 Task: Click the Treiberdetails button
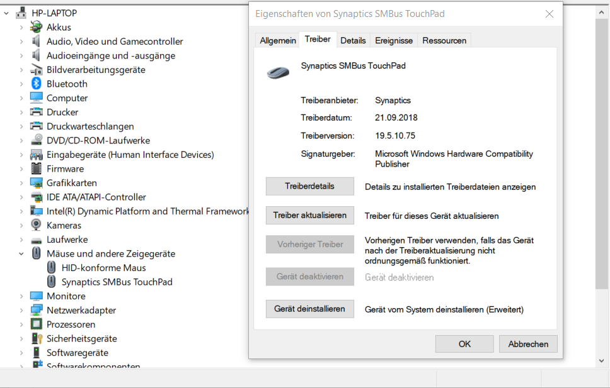[309, 186]
